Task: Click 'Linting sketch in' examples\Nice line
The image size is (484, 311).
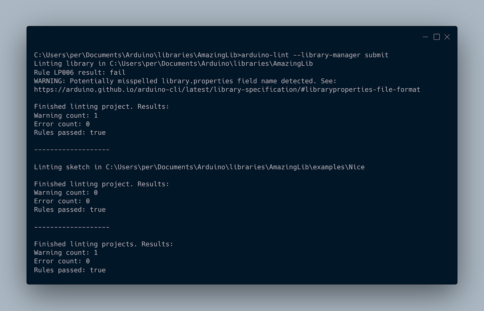Action: [x=199, y=167]
